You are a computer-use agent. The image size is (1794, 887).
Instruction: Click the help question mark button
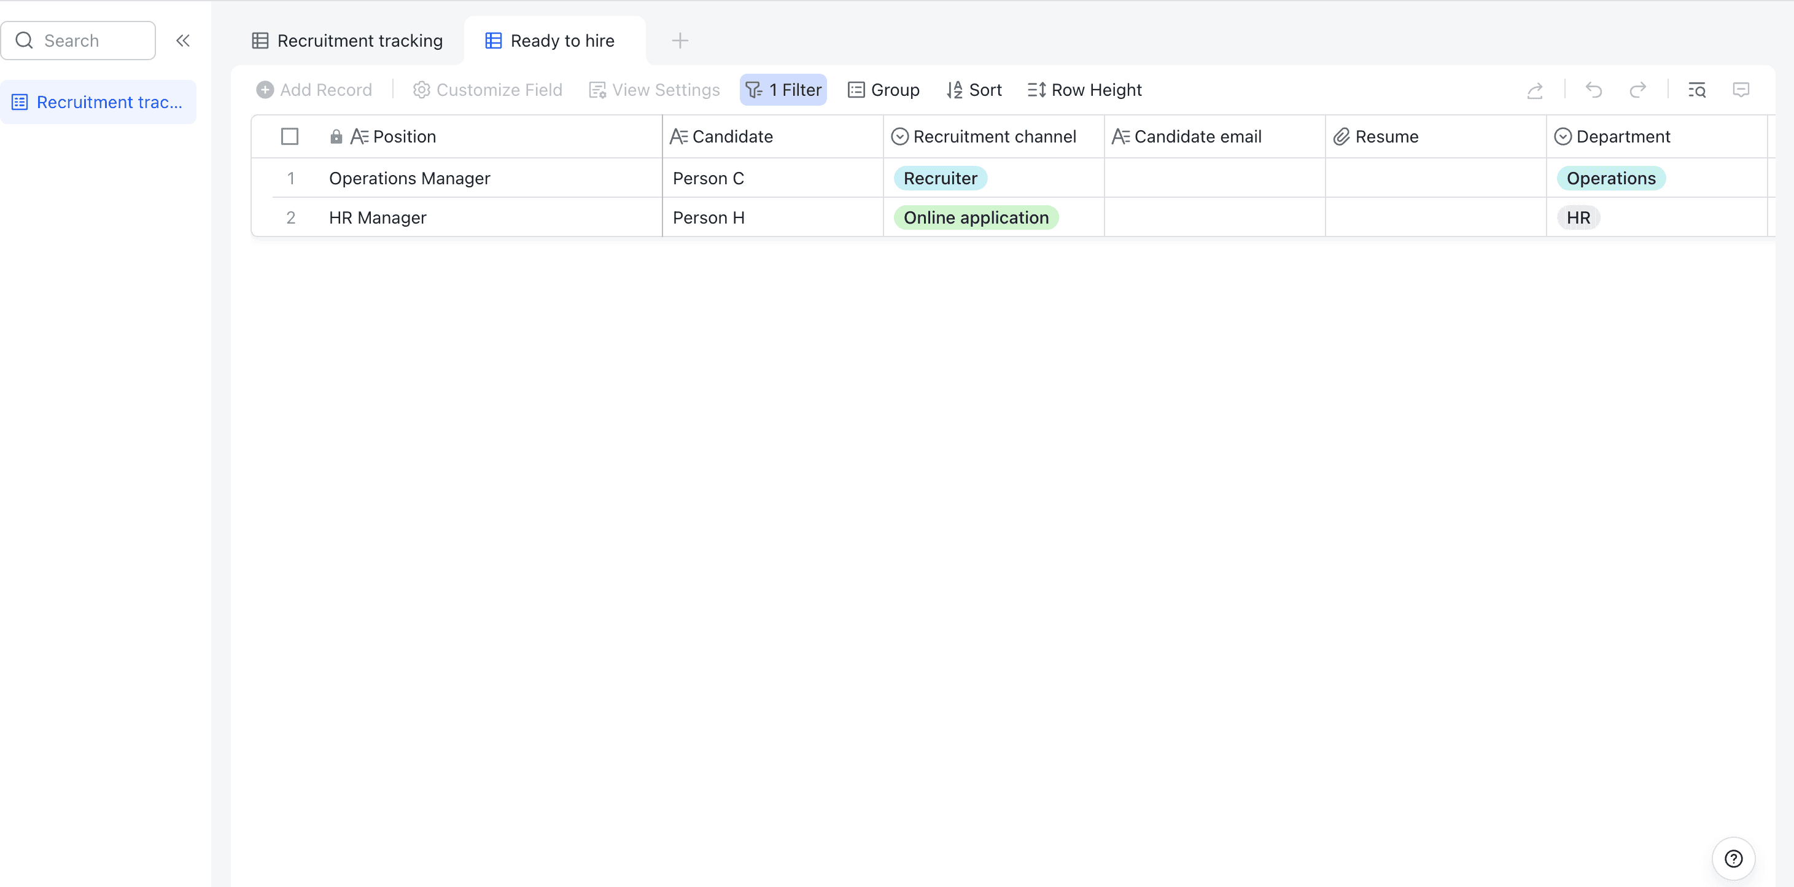point(1733,858)
